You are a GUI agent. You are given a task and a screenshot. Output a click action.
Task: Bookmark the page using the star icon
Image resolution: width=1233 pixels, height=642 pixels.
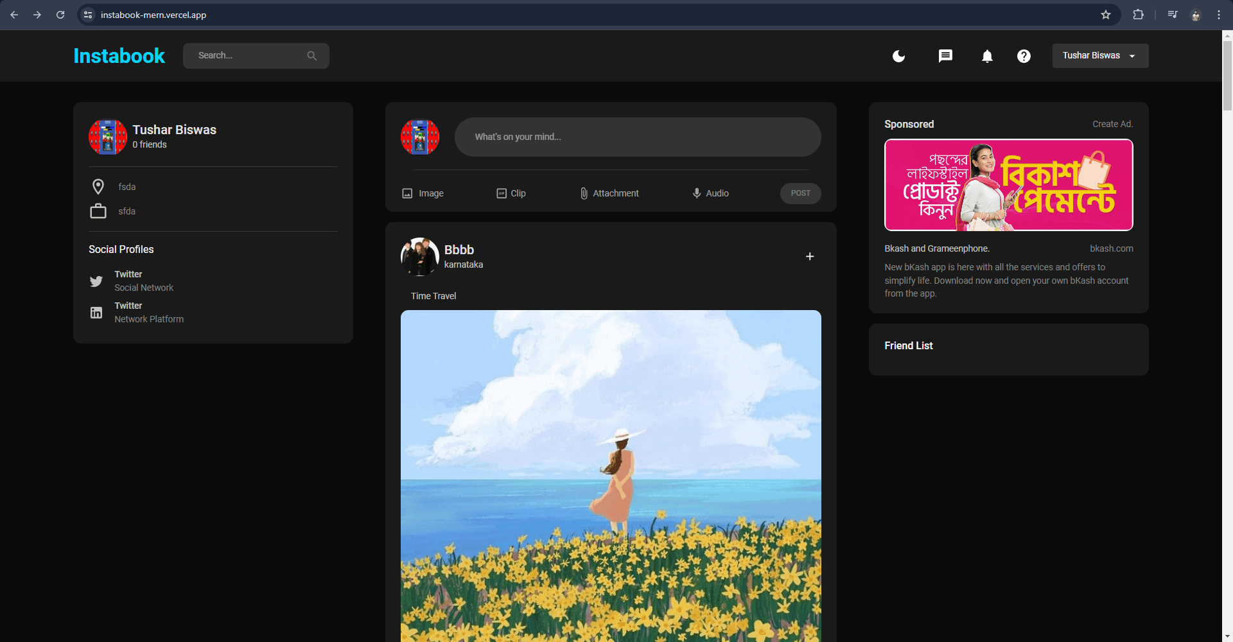click(x=1106, y=14)
